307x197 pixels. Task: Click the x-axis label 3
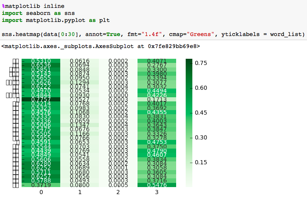[x=157, y=192]
